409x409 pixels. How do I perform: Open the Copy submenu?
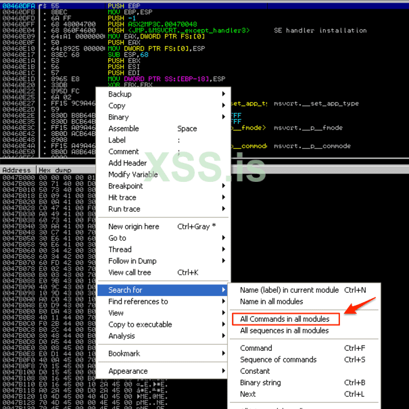pyautogui.click(x=164, y=105)
